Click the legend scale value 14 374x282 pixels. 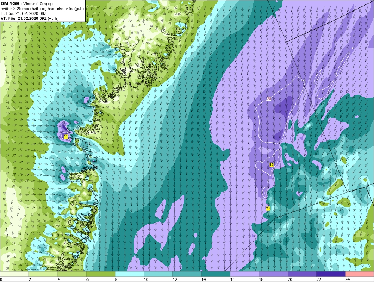203,279
